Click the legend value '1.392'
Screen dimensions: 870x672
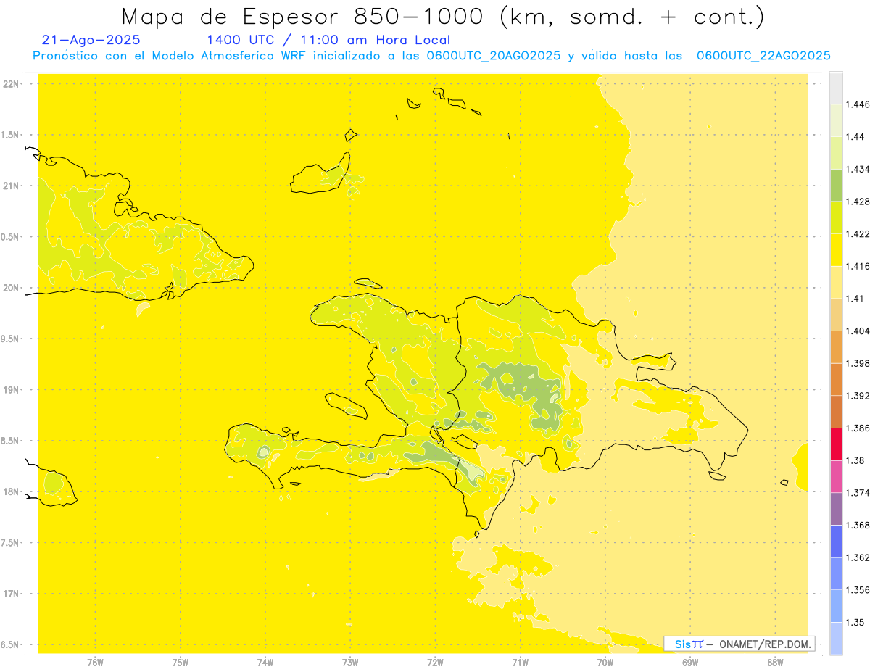click(858, 396)
